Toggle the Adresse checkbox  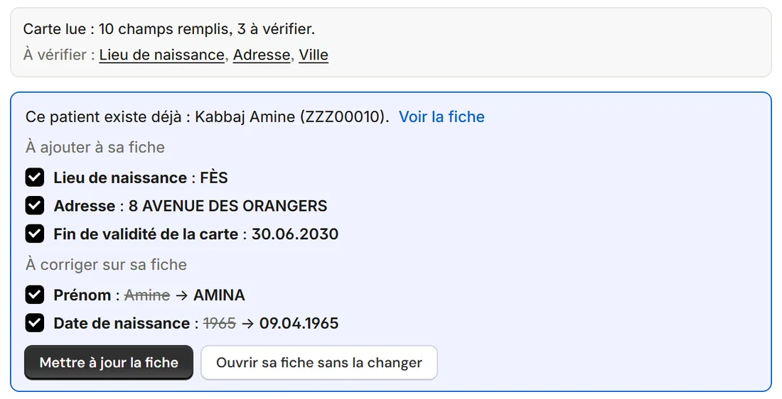click(34, 205)
